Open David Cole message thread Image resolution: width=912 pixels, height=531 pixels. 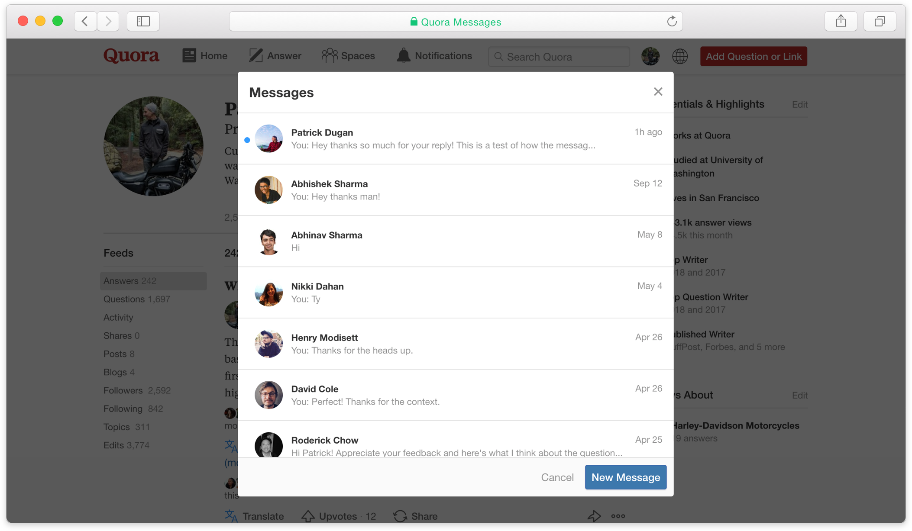click(456, 395)
